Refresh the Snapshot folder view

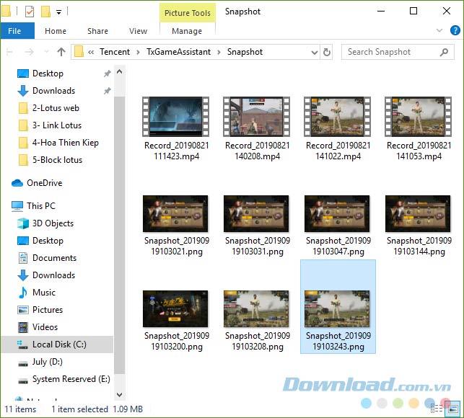click(327, 52)
